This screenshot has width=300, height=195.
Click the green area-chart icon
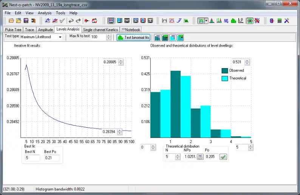(x=186, y=21)
